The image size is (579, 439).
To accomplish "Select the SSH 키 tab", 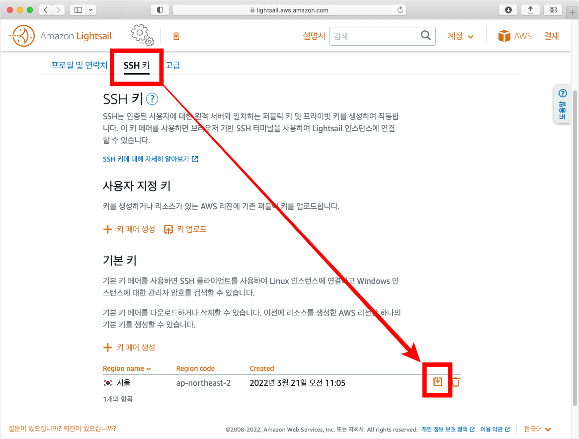I will [136, 66].
